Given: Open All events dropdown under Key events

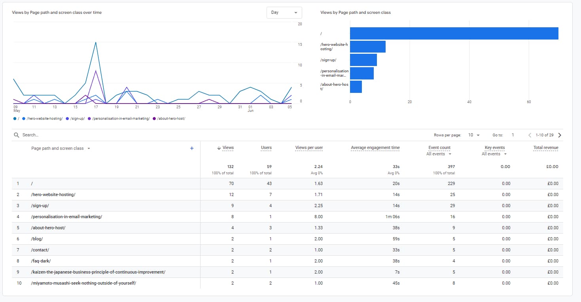Looking at the screenshot, I should point(494,154).
